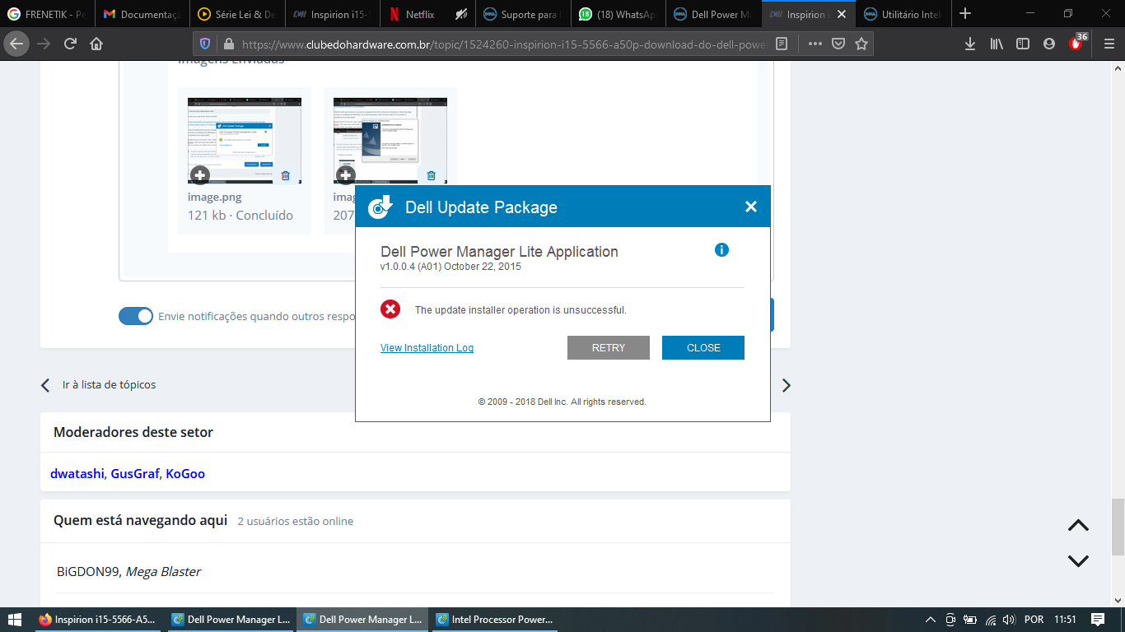Toggle notifications when others reply
Image resolution: width=1125 pixels, height=632 pixels.
(x=136, y=316)
